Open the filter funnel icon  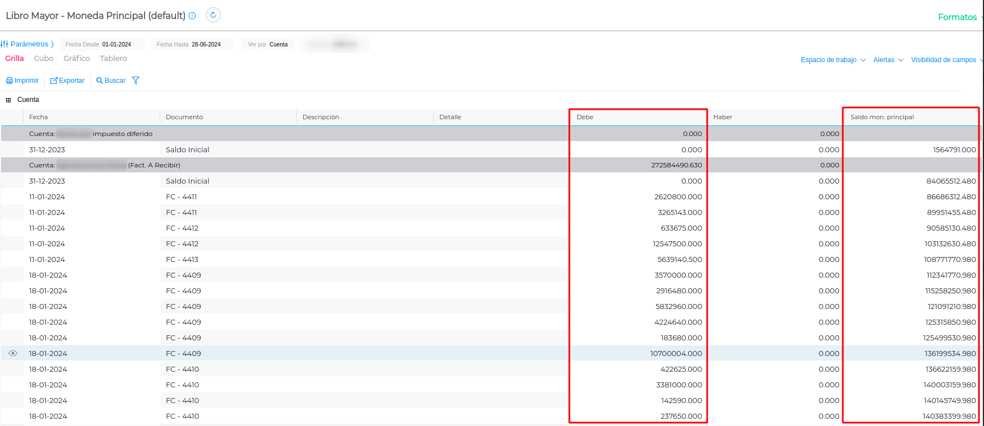coord(136,81)
